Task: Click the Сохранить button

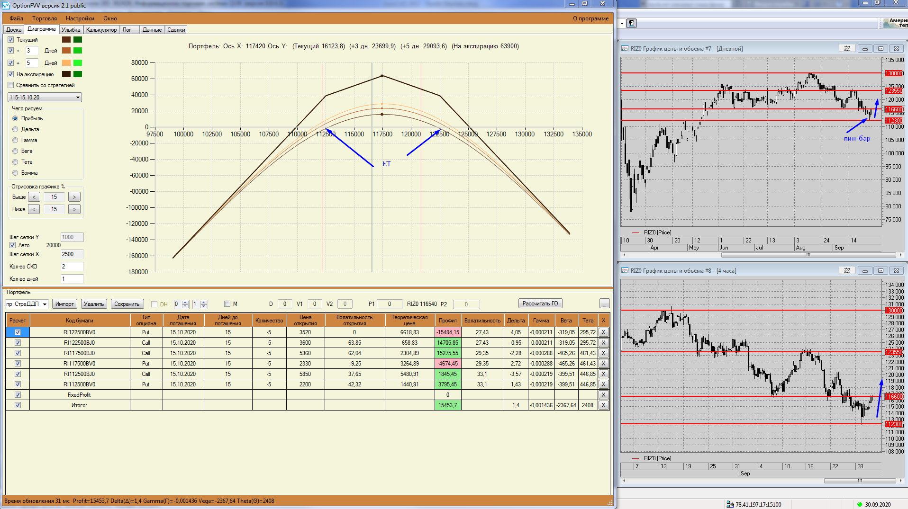Action: pyautogui.click(x=127, y=304)
